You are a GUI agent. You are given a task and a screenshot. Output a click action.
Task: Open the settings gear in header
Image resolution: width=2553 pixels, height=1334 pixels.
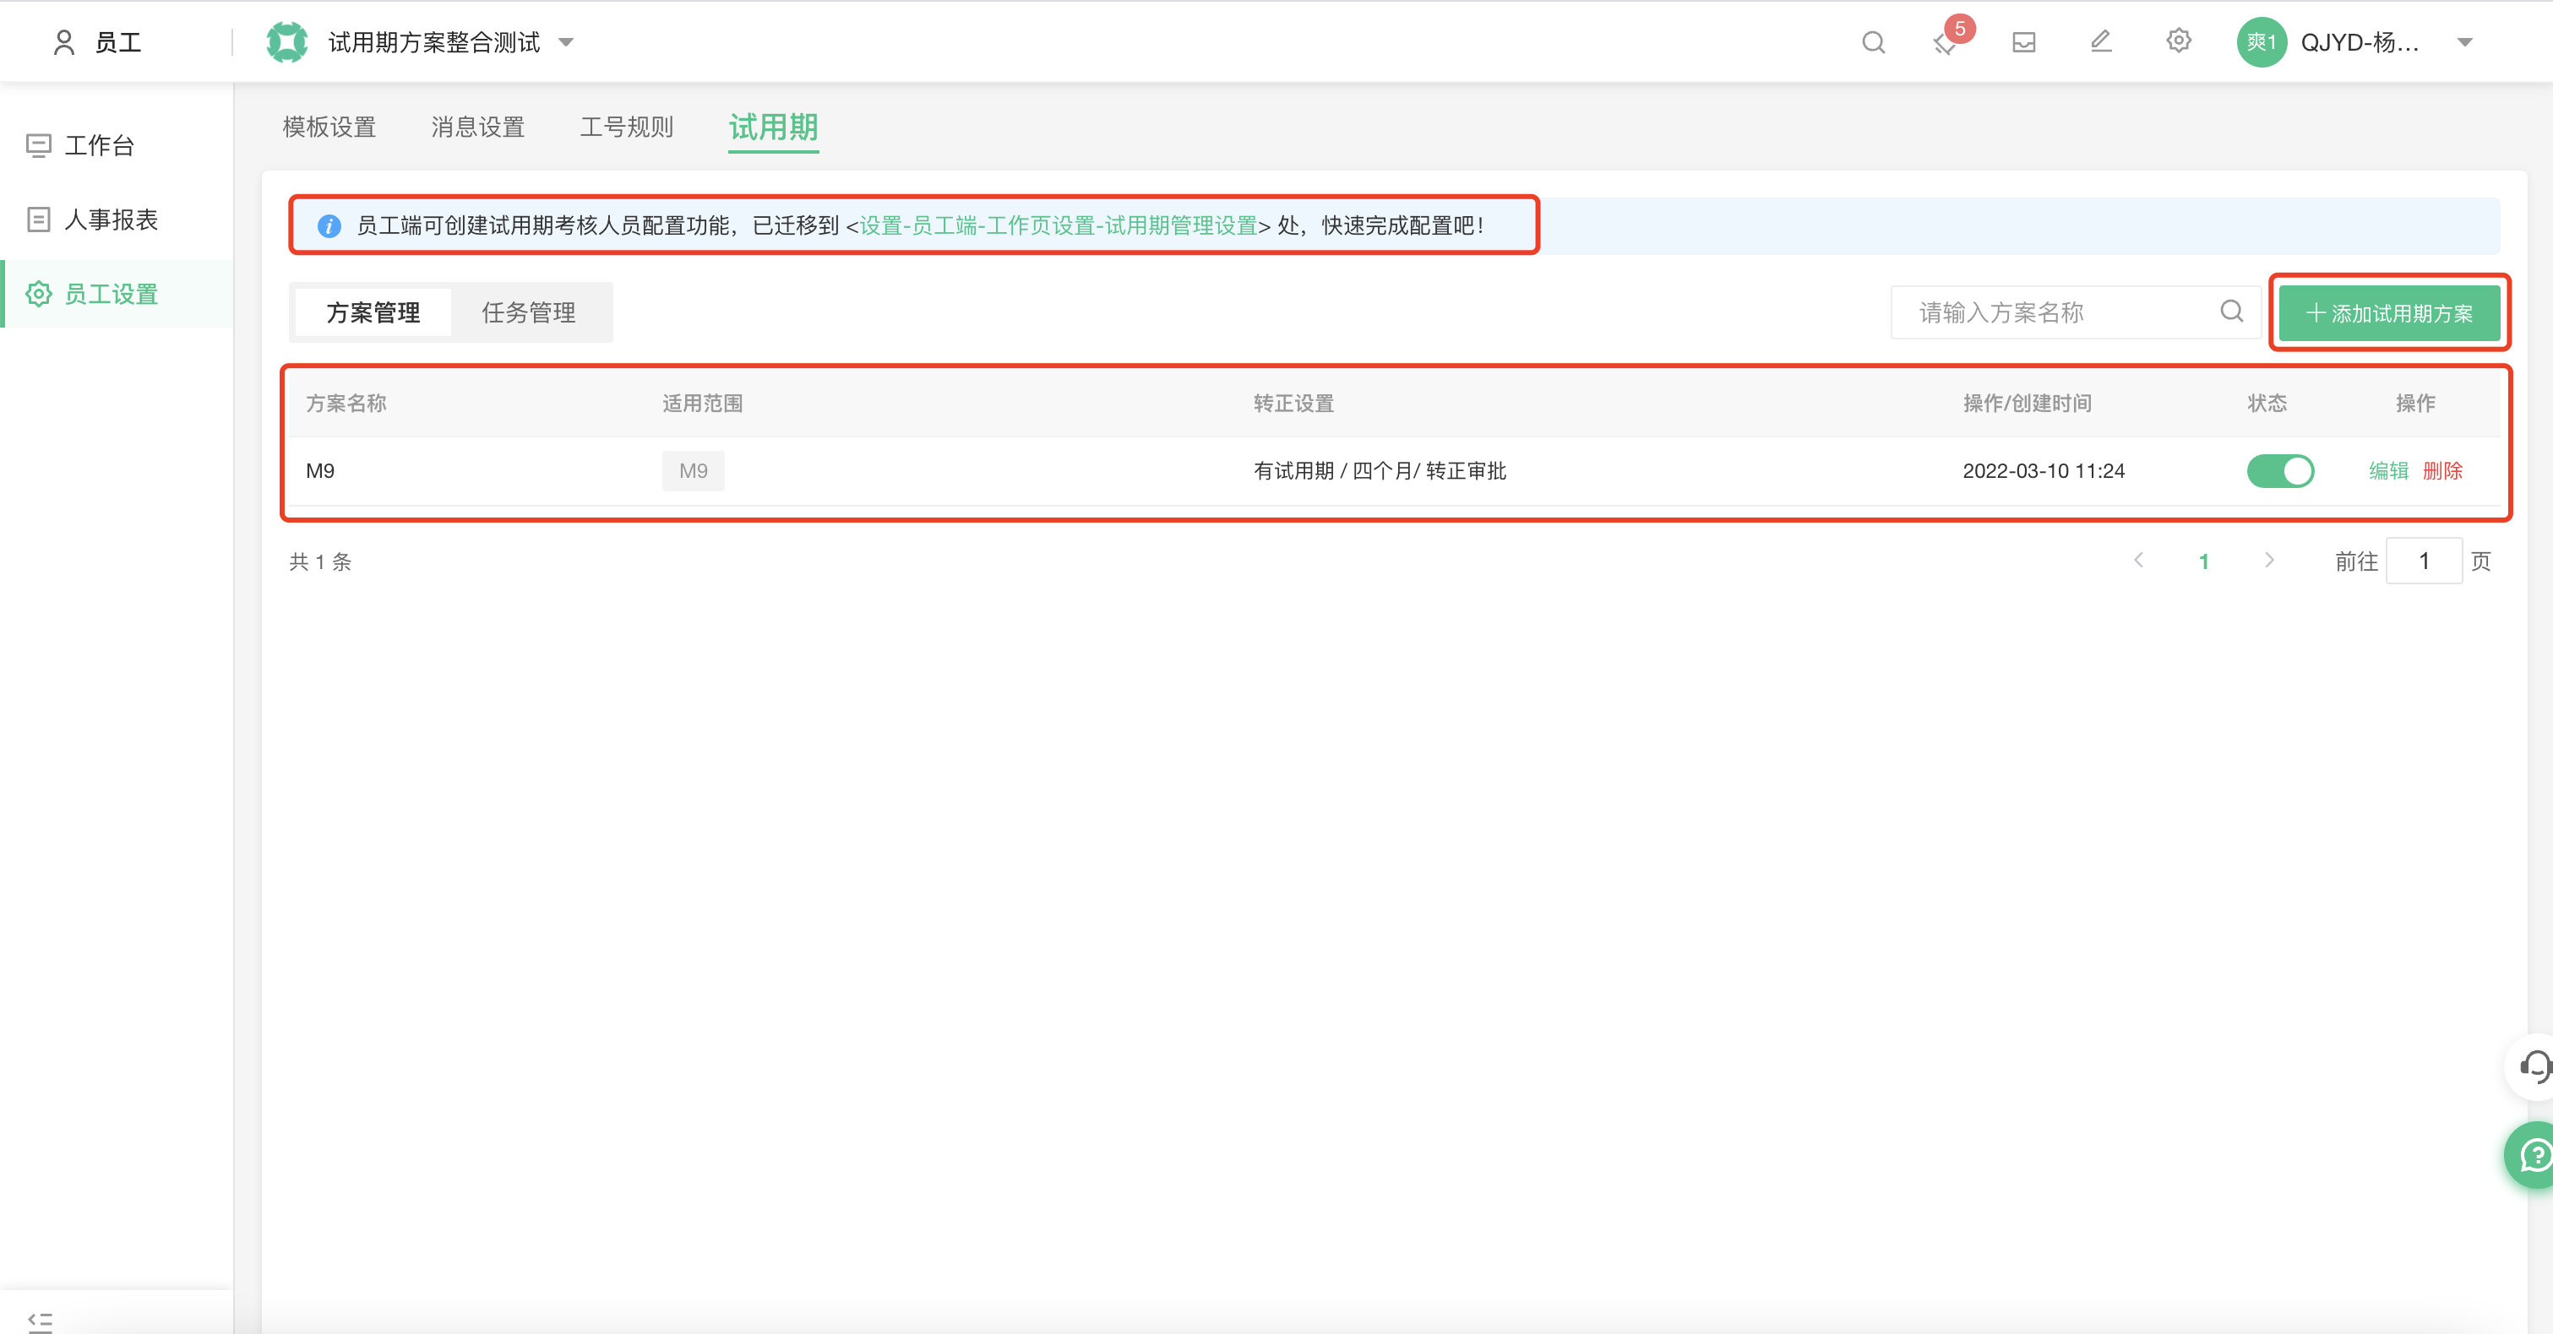pos(2179,41)
